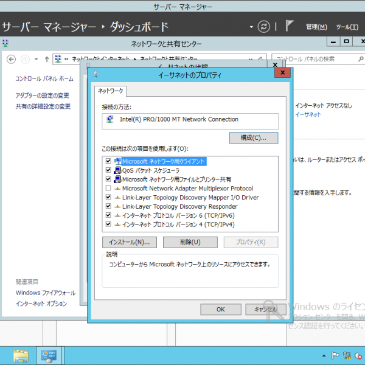Click the インストール(N)... button
This screenshot has width=365, height=365.
click(x=130, y=242)
